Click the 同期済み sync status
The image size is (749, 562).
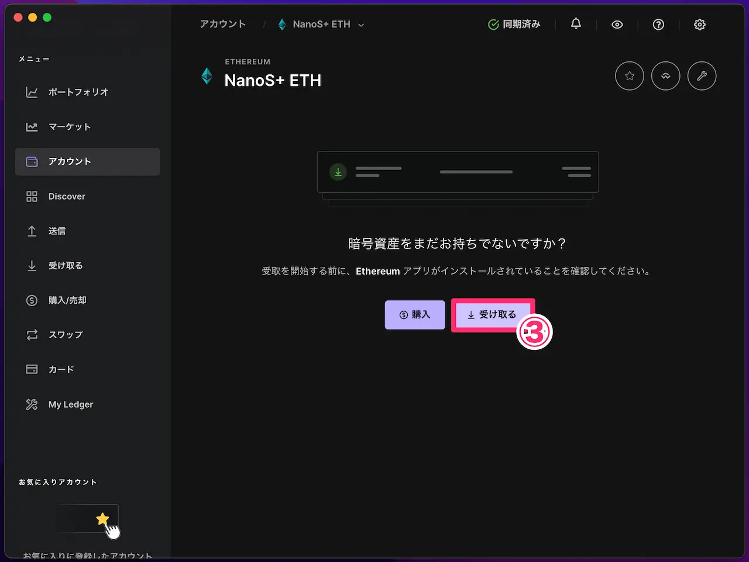[x=514, y=25]
